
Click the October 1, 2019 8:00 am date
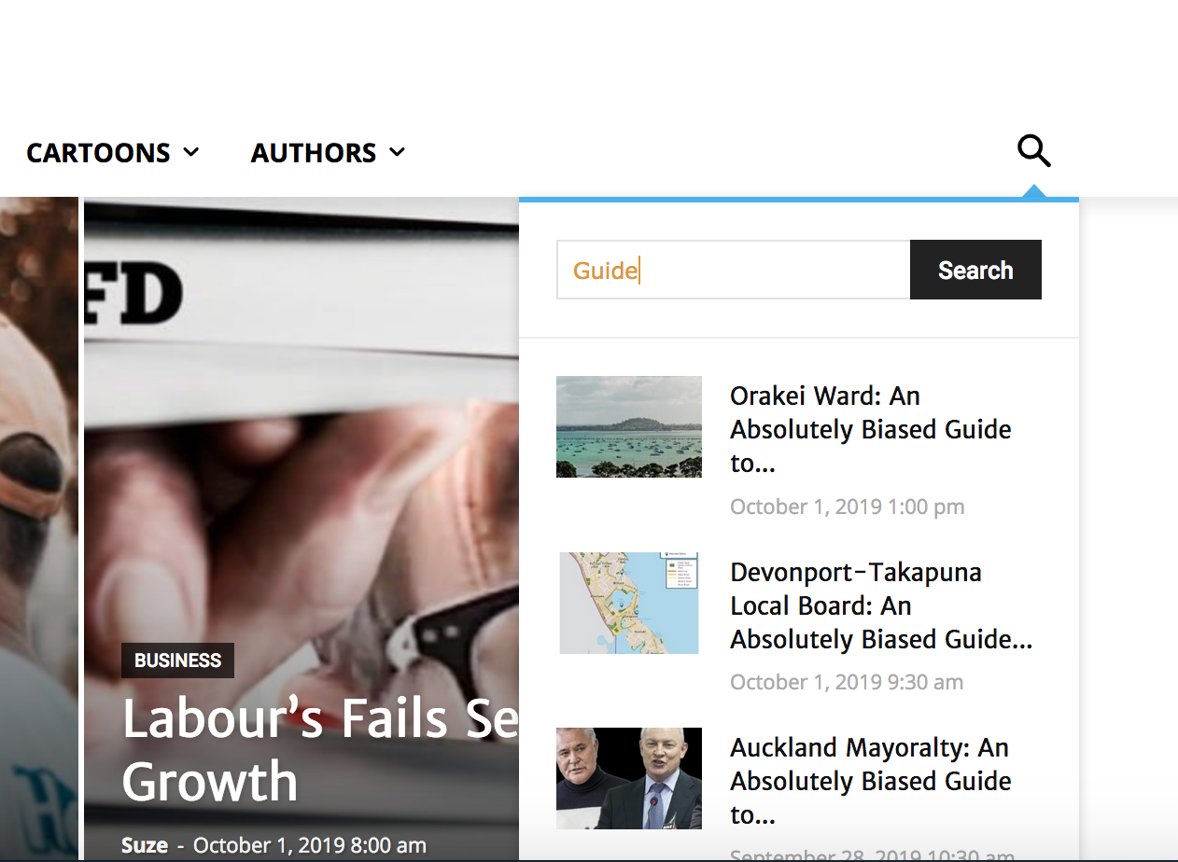[310, 846]
